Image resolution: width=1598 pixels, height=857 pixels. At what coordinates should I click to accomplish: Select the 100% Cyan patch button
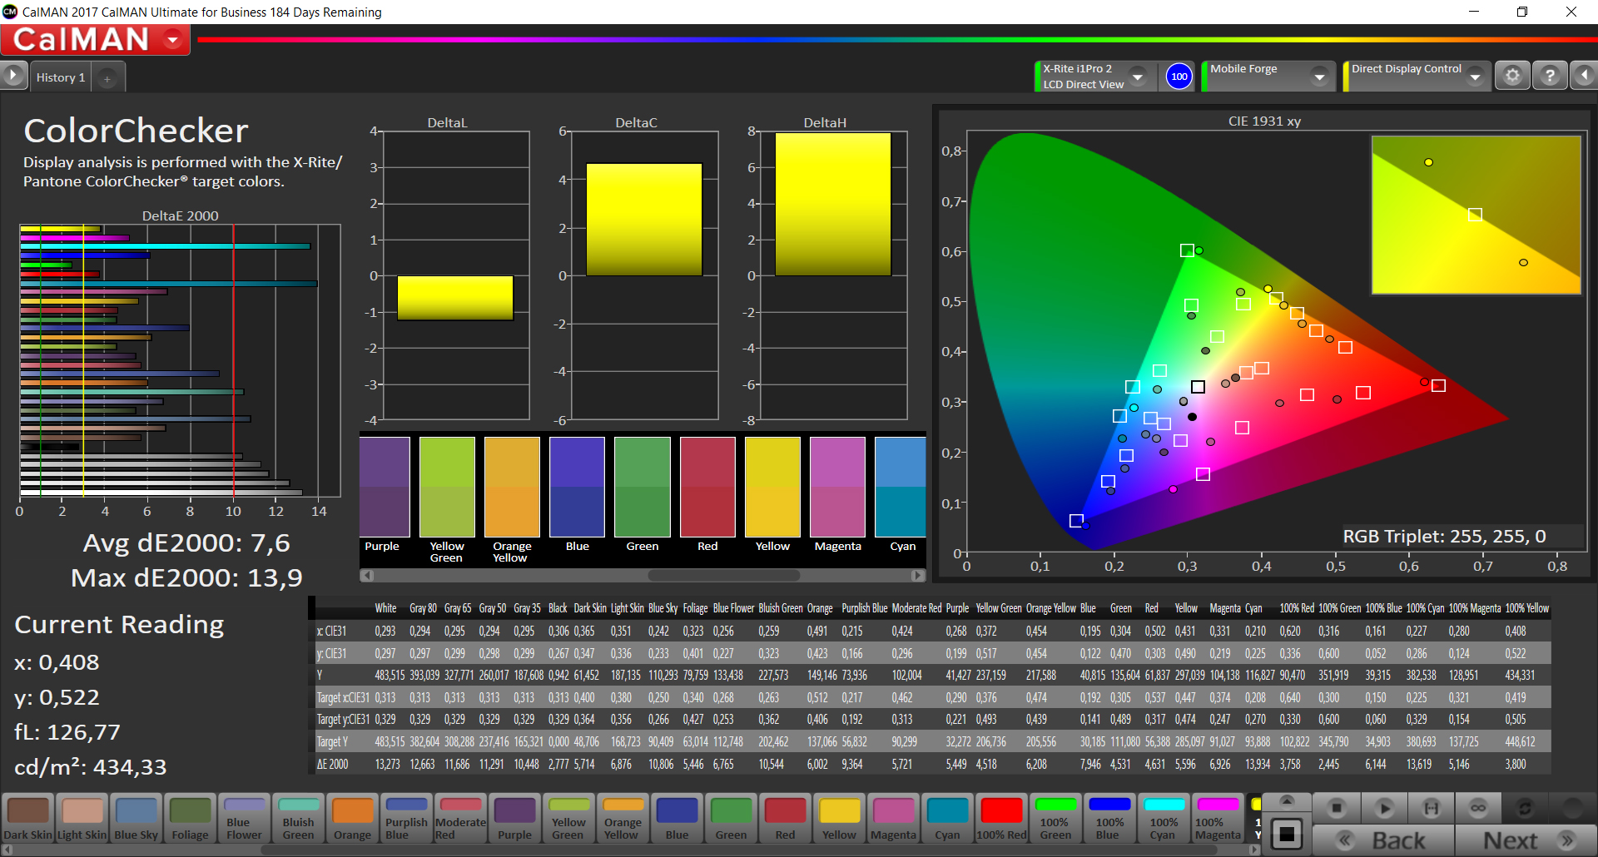pyautogui.click(x=1164, y=819)
